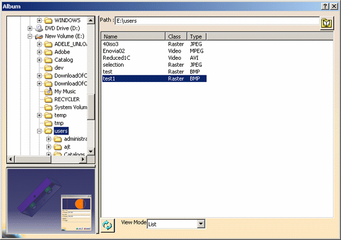Image resolution: width=341 pixels, height=240 pixels.
Task: Click the users folder icon
Action: [x=48, y=131]
